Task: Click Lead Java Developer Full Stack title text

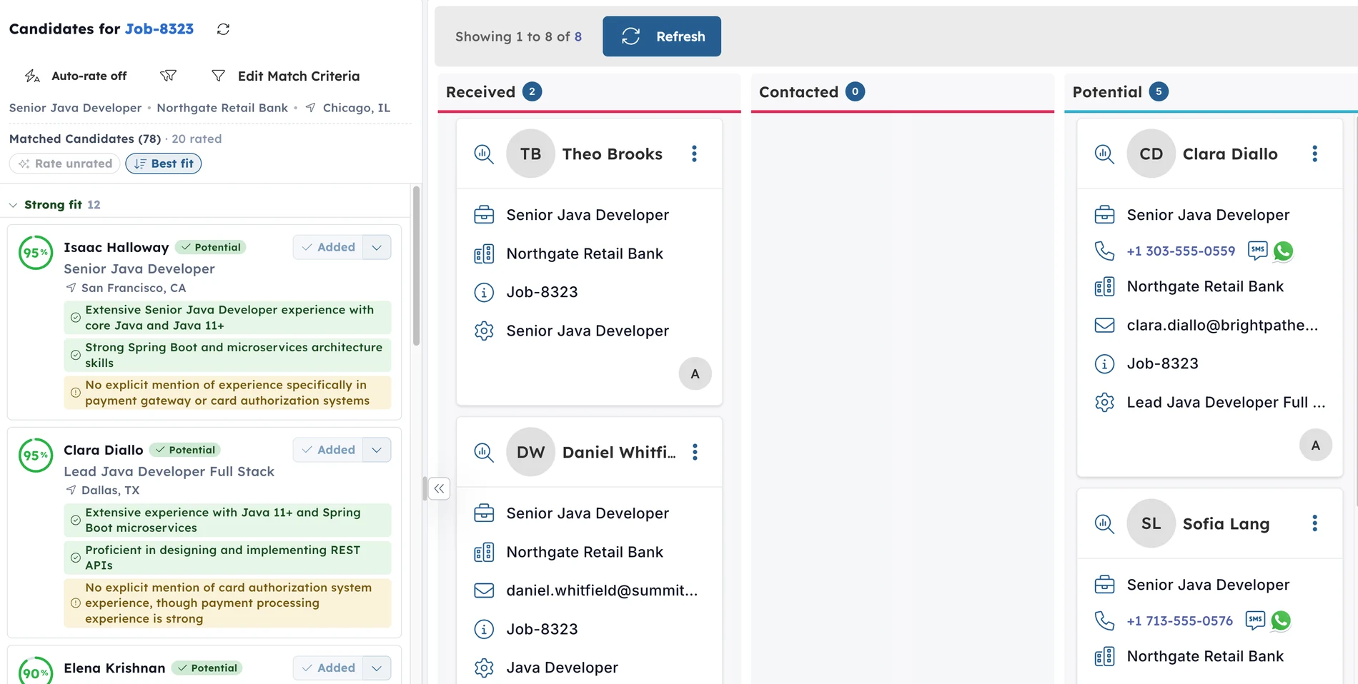Action: pos(169,471)
